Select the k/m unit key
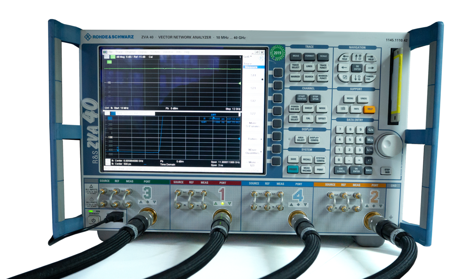468x279 pixels. pos(369,150)
